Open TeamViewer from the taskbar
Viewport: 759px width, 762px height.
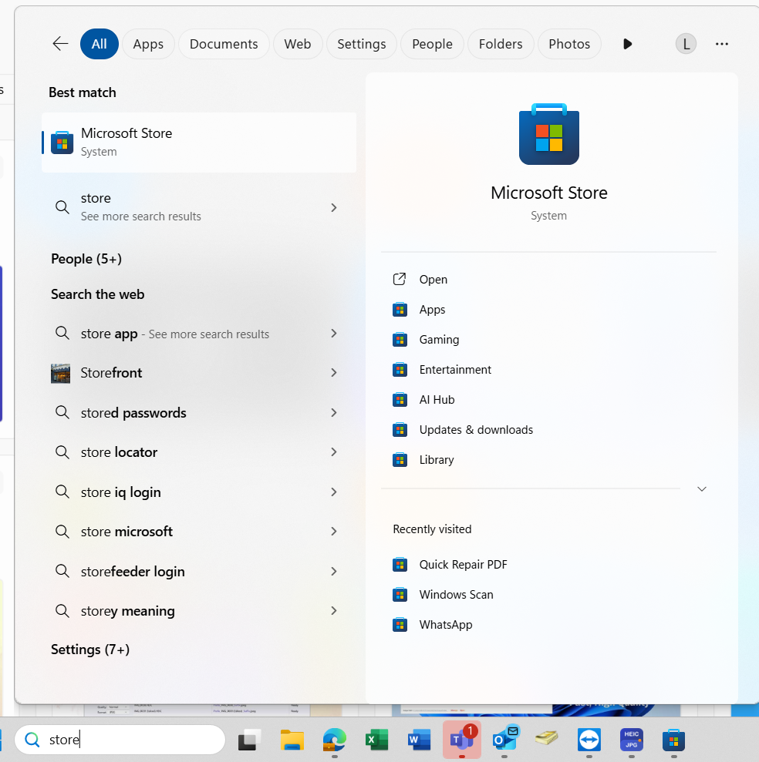coord(589,740)
